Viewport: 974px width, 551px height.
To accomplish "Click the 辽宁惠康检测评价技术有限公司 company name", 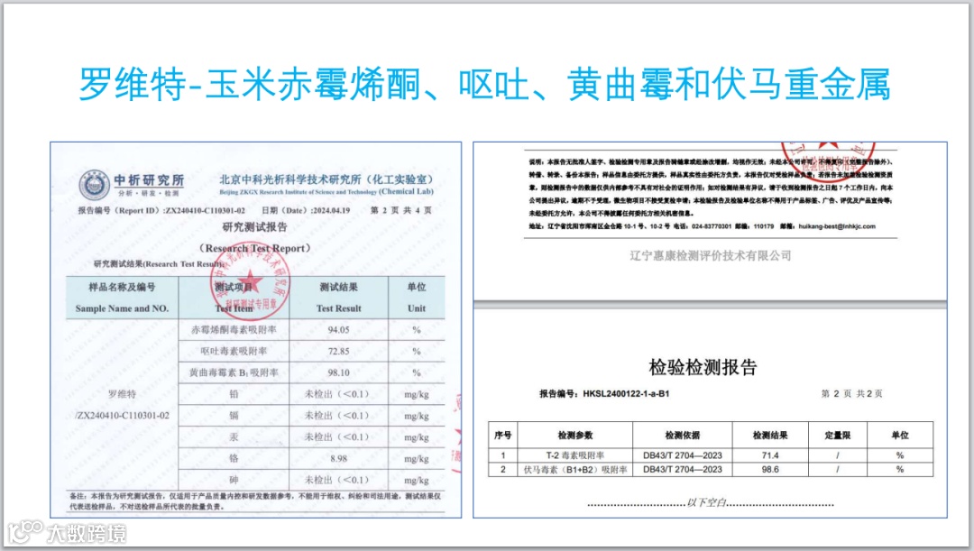I will click(710, 255).
